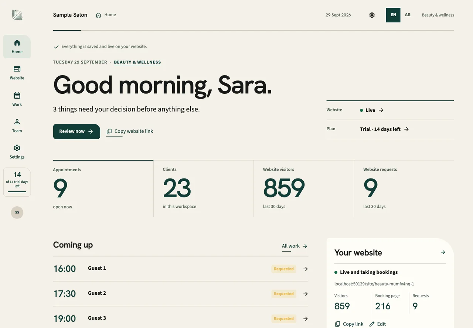Select the Appointments stat card
The height and width of the screenshot is (328, 473).
point(103,189)
